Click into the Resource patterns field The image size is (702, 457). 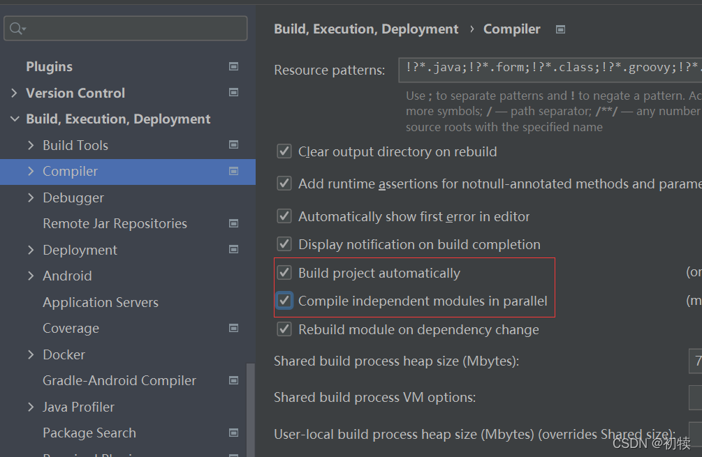pos(550,69)
